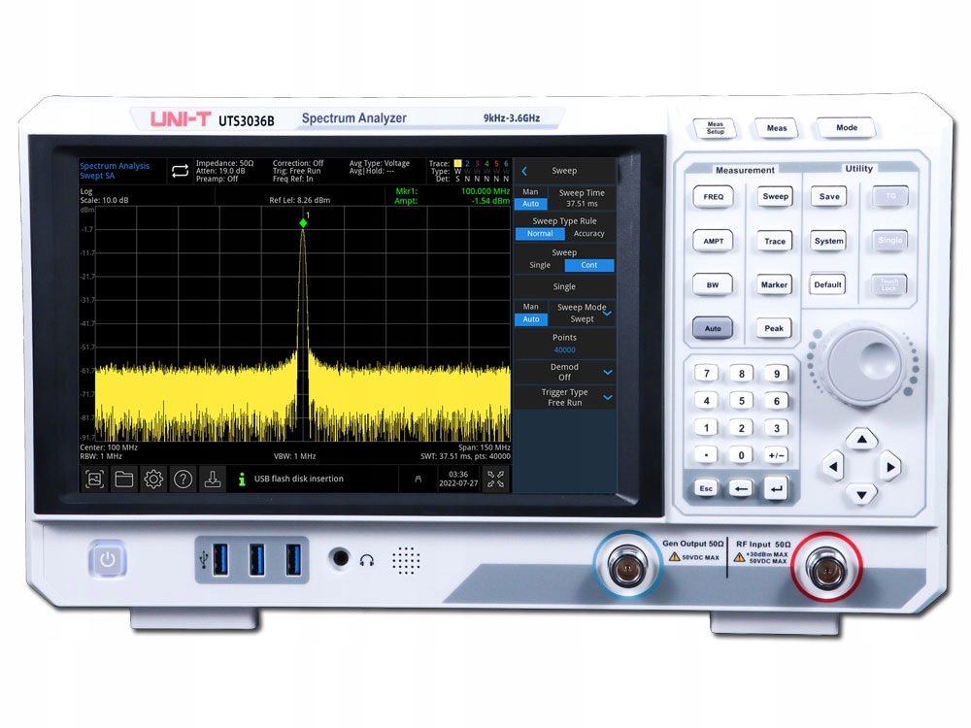Tap the Mkr1 100.000 MHz readout
The width and height of the screenshot is (971, 728).
coord(452,191)
